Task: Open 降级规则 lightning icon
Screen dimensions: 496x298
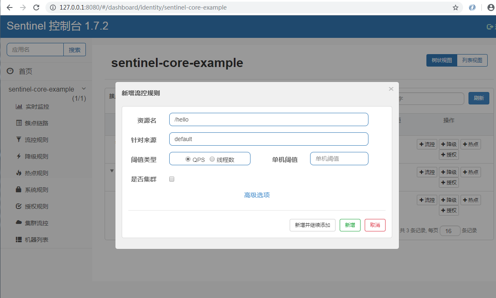Action: point(19,156)
